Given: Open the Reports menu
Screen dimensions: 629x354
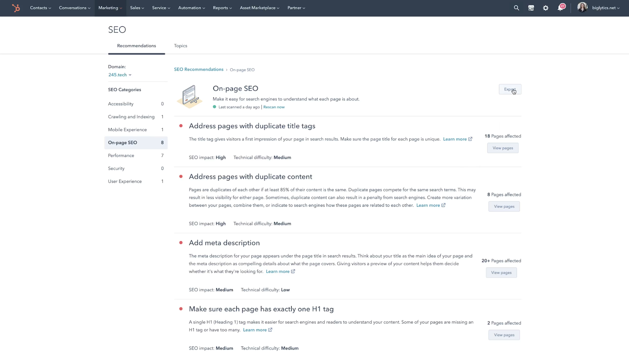Looking at the screenshot, I should pos(222,8).
